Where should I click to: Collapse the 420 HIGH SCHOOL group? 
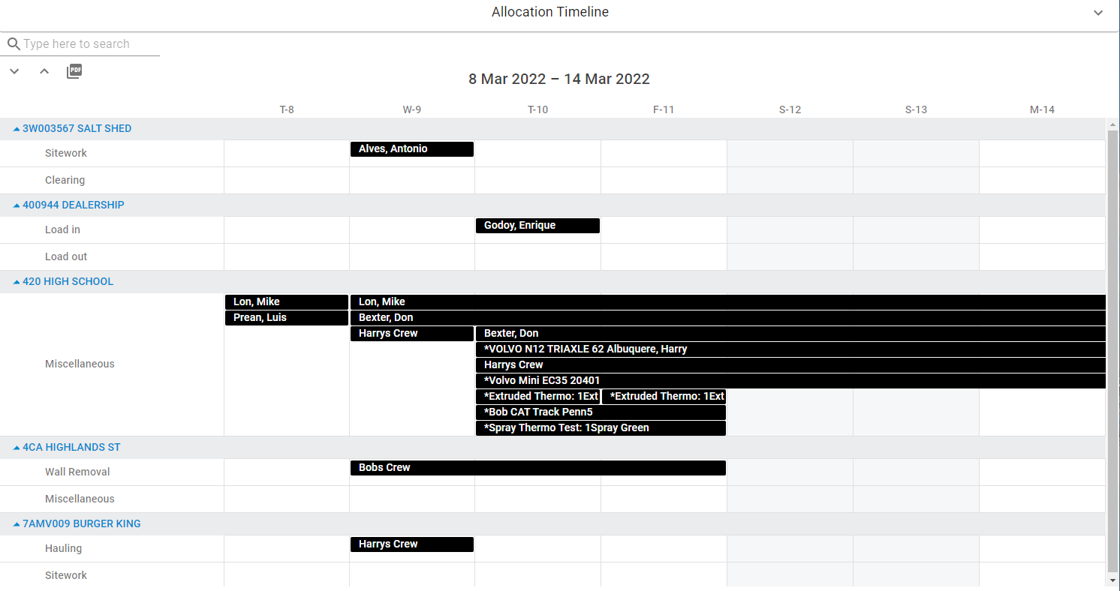pyautogui.click(x=17, y=282)
